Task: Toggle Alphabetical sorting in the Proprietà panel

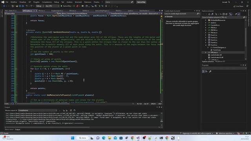Action: 206,71
